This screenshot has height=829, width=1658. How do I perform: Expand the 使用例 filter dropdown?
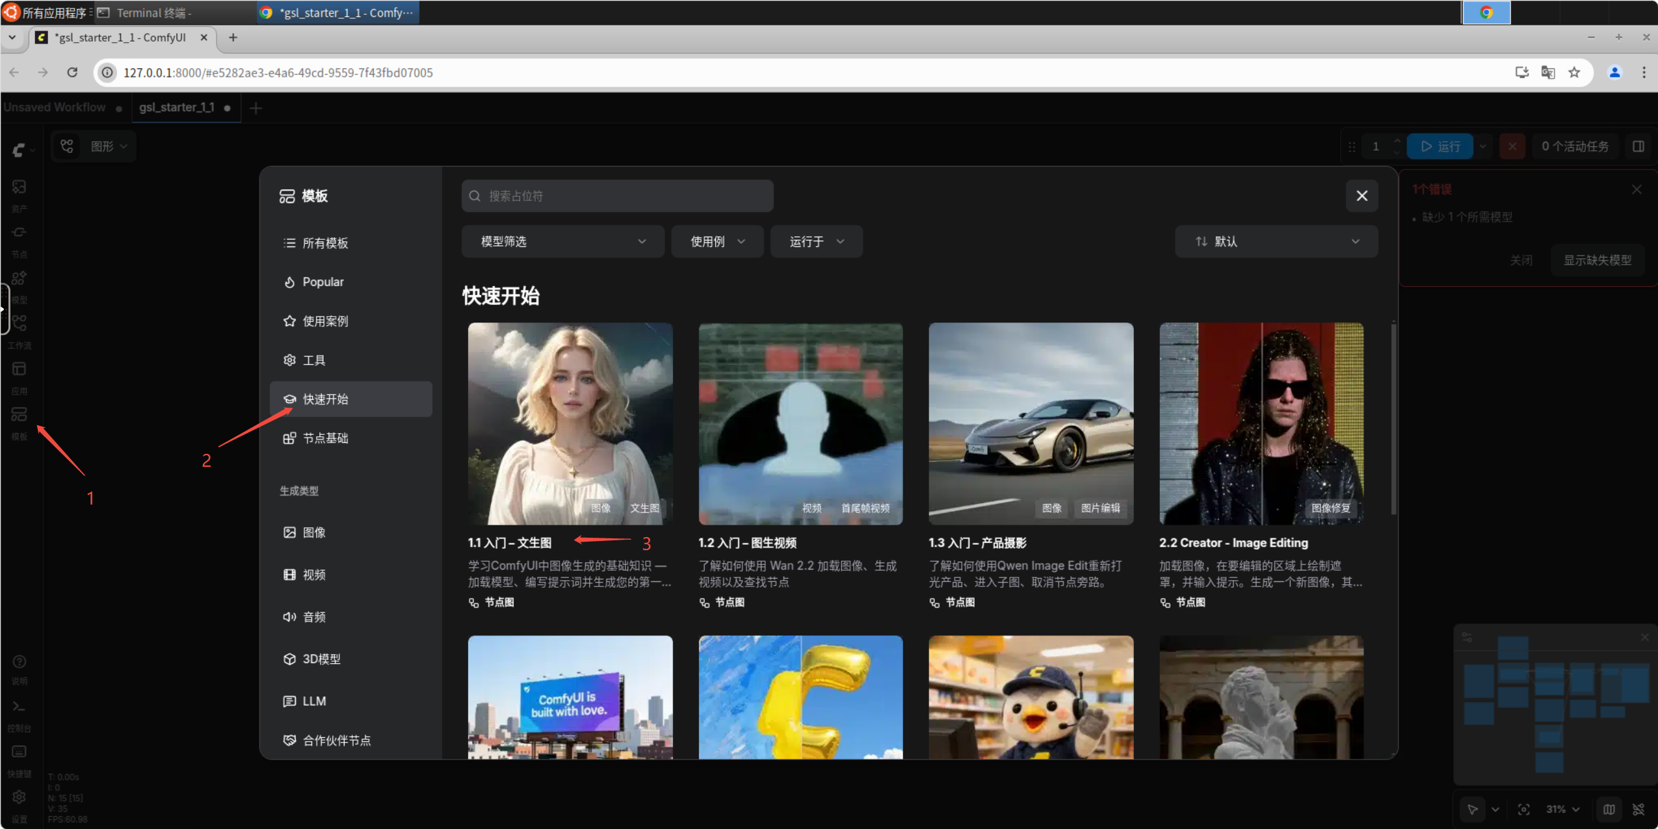click(717, 241)
